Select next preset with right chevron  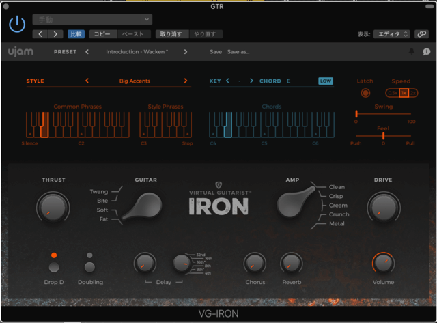coord(186,52)
